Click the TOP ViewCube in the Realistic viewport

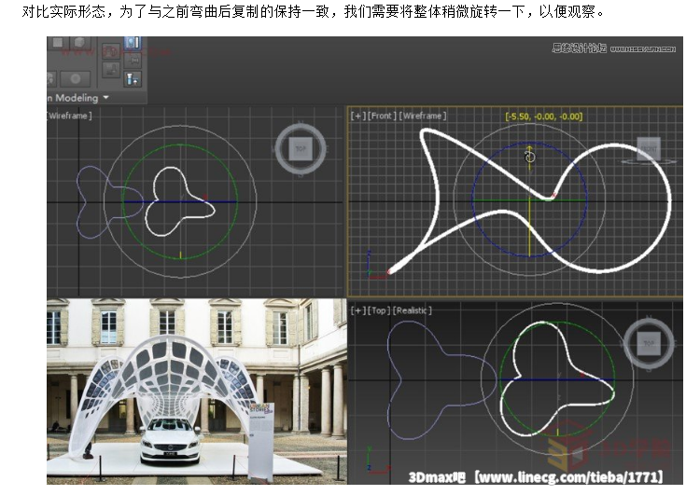[x=649, y=343]
